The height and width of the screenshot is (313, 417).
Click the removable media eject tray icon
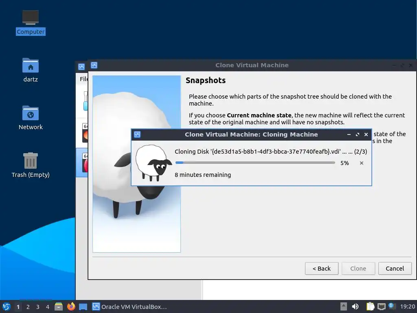tap(344, 306)
